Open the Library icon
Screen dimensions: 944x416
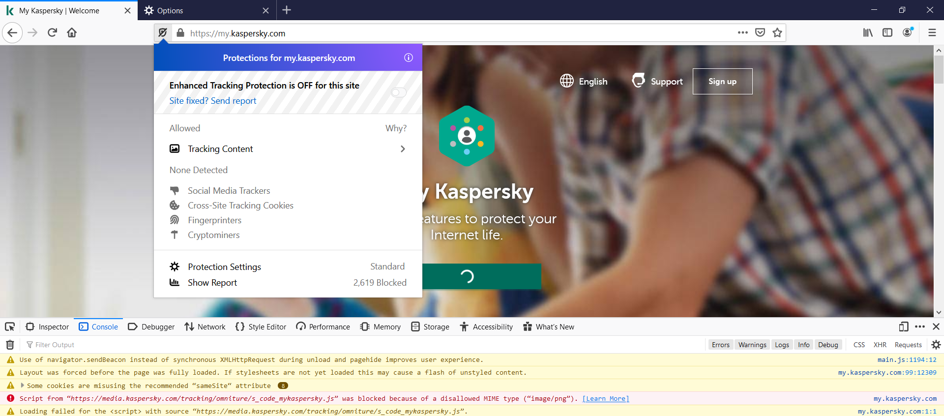pyautogui.click(x=868, y=33)
